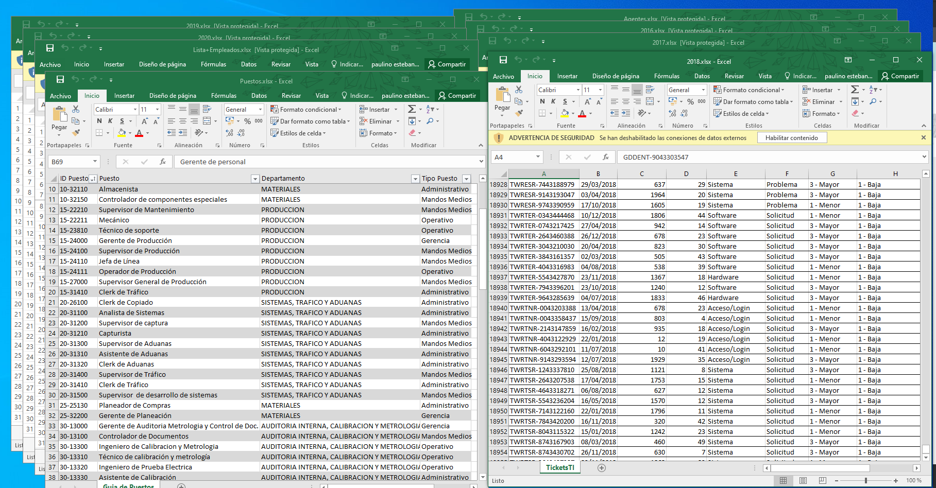This screenshot has width=936, height=488.
Task: Click the insert function fx icon in 2018.xlsx
Action: coord(606,157)
